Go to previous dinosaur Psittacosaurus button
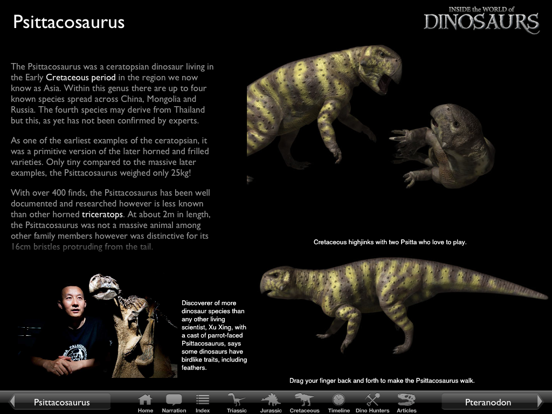 click(60, 402)
